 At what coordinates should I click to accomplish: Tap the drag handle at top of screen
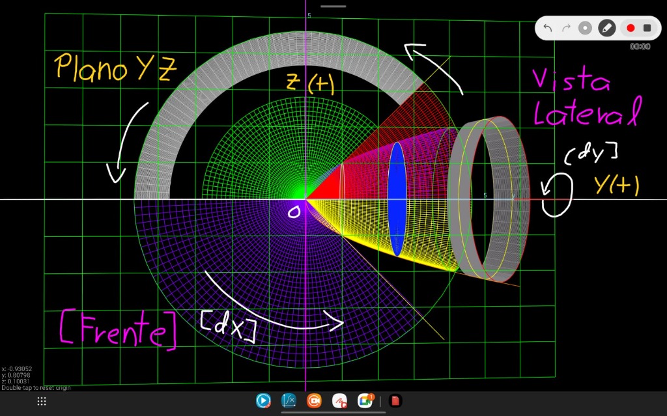point(333,7)
